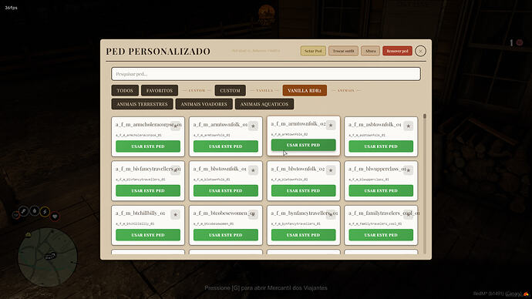Viewport: 532px width, 299px height.
Task: Filter by Animais Voadores
Action: [x=204, y=104]
